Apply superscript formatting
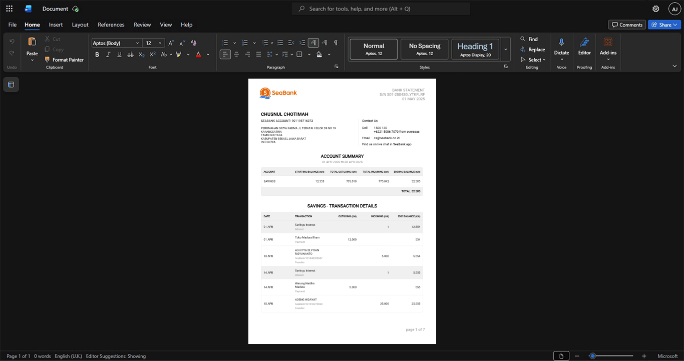This screenshot has height=361, width=684. click(x=153, y=55)
